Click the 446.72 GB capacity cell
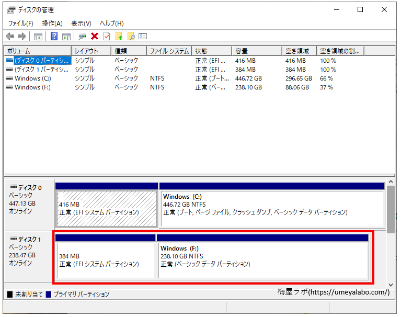Image resolution: width=401 pixels, height=317 pixels. [248, 78]
